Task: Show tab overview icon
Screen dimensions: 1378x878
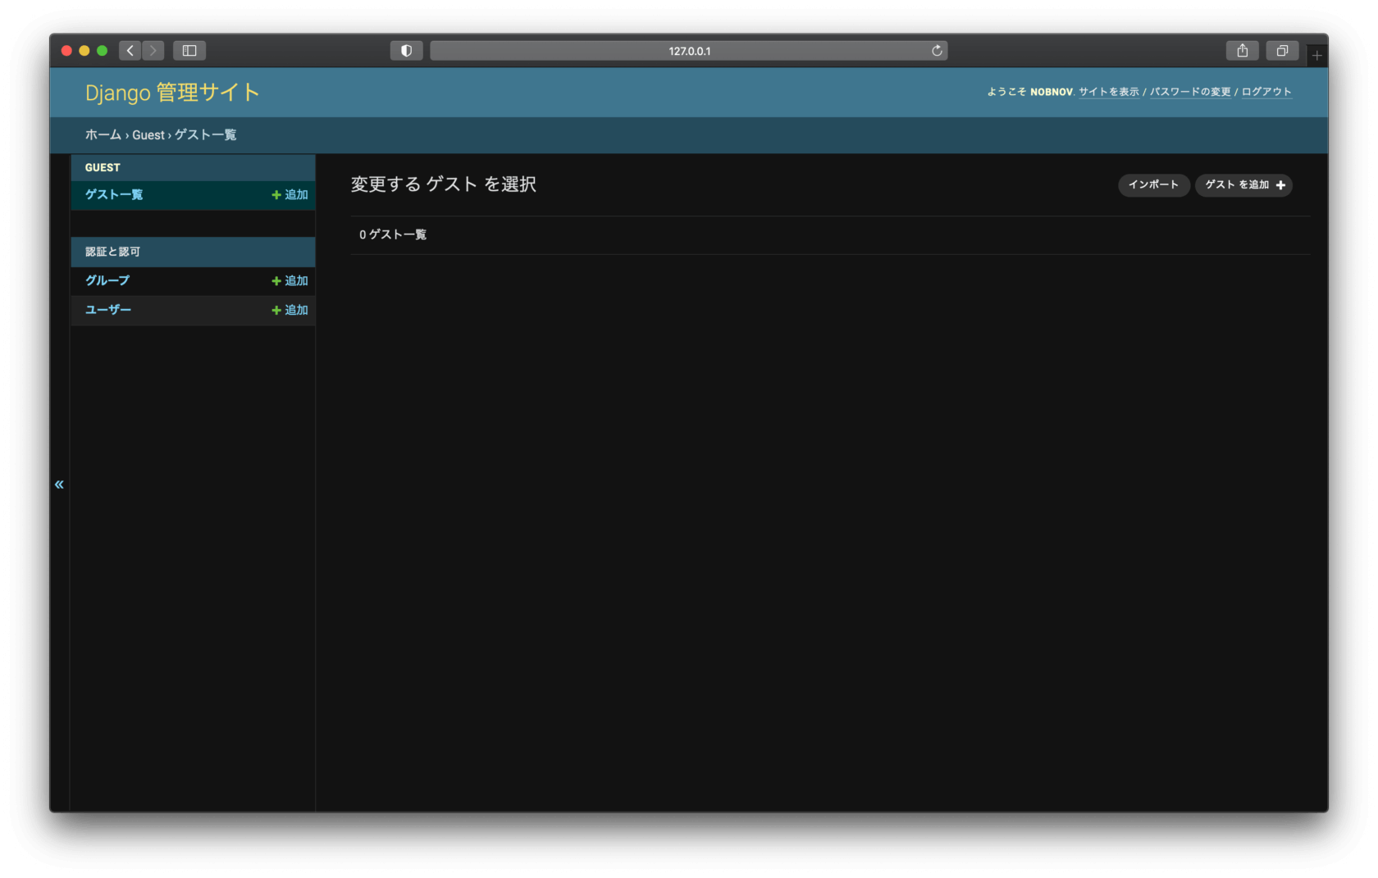Action: (1282, 51)
